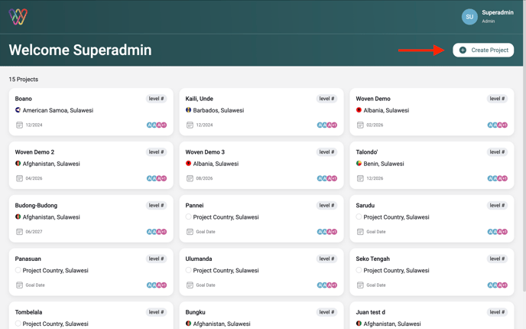
Task: Click the '15 Projects' count label
Action: (x=24, y=80)
